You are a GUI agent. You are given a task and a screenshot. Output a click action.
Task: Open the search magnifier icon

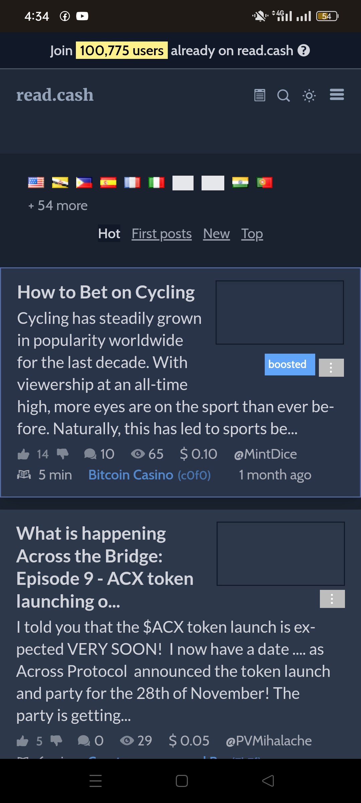pyautogui.click(x=283, y=95)
